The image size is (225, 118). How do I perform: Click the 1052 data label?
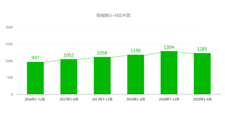pos(69,55)
